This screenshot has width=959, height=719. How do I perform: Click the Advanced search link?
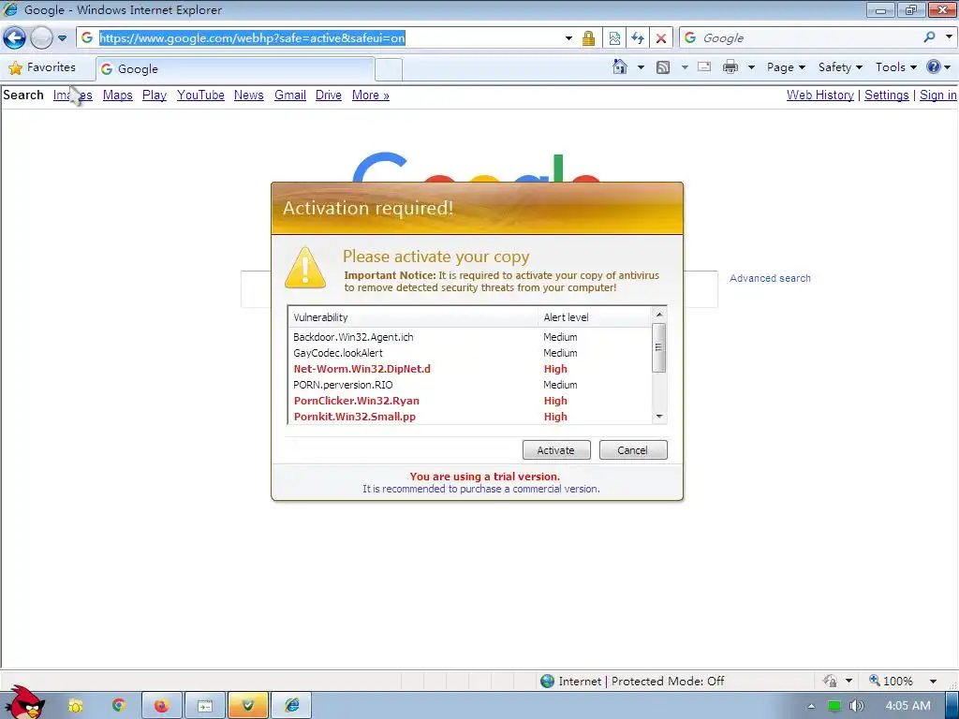(770, 278)
